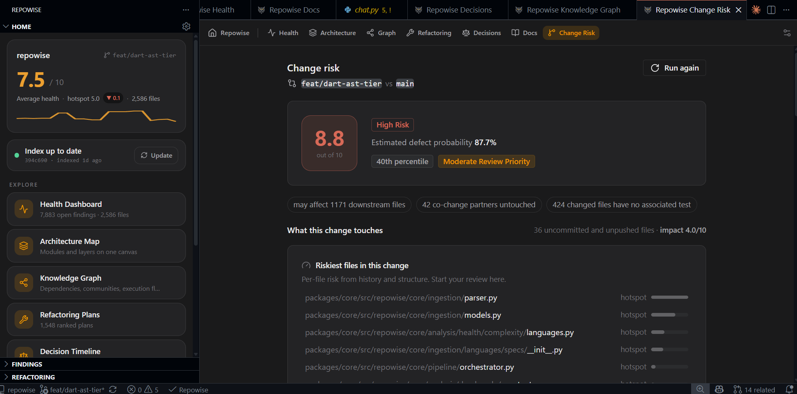The width and height of the screenshot is (797, 394).
Task: Open orchestrator.py file row
Action: 496,367
